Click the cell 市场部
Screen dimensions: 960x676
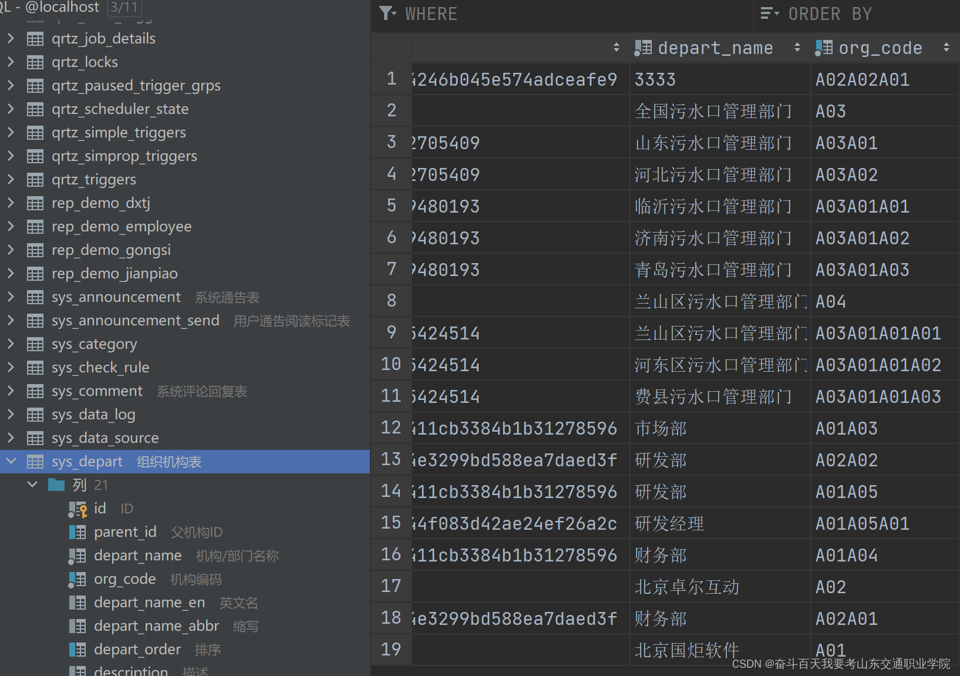click(x=720, y=428)
